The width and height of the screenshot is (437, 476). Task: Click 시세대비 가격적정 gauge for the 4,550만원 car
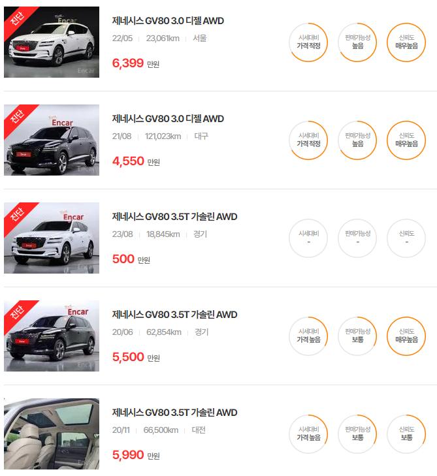(308, 140)
